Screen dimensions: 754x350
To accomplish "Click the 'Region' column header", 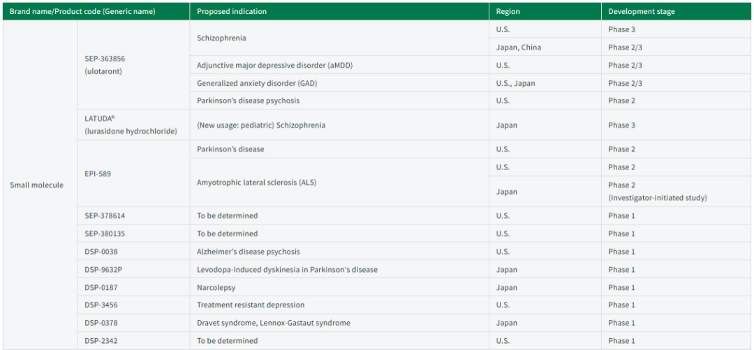I will (508, 12).
